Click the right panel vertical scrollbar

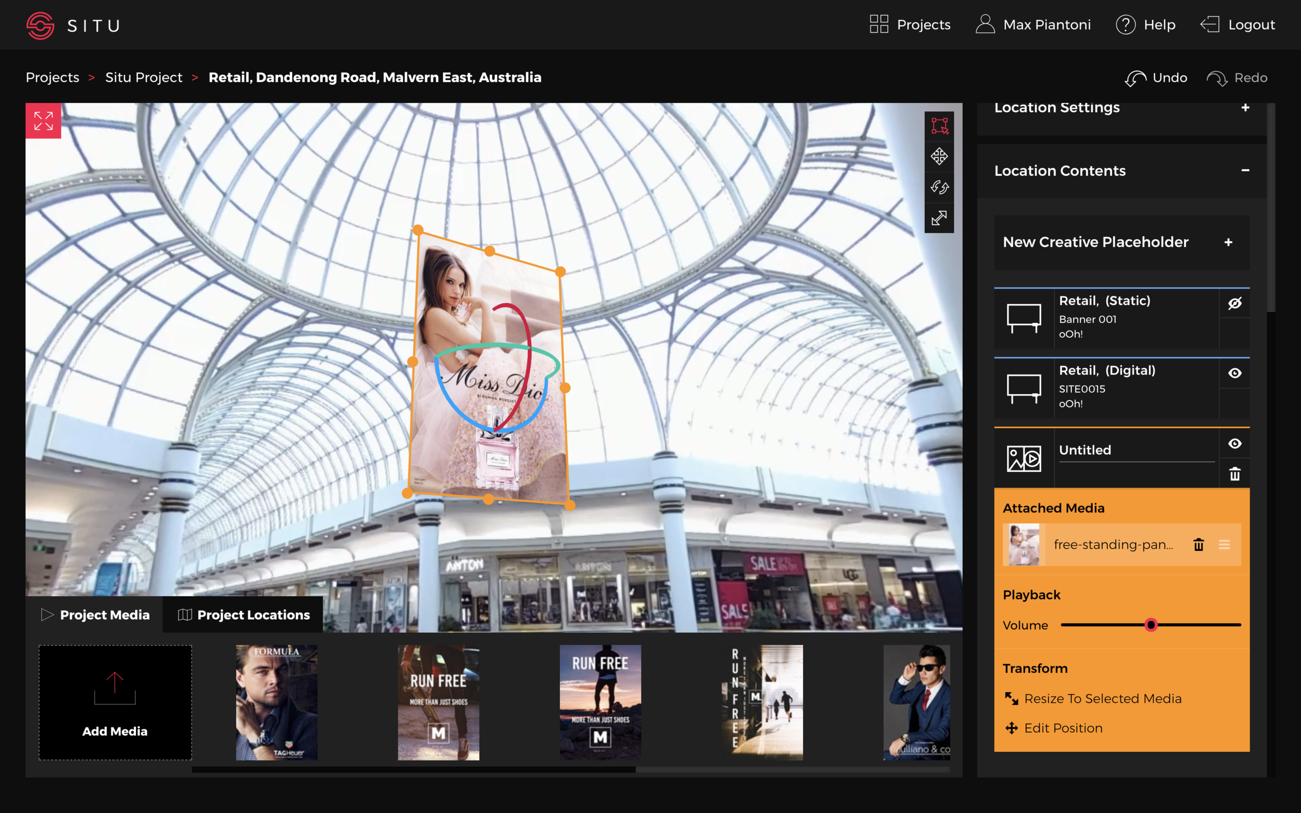pyautogui.click(x=1271, y=207)
